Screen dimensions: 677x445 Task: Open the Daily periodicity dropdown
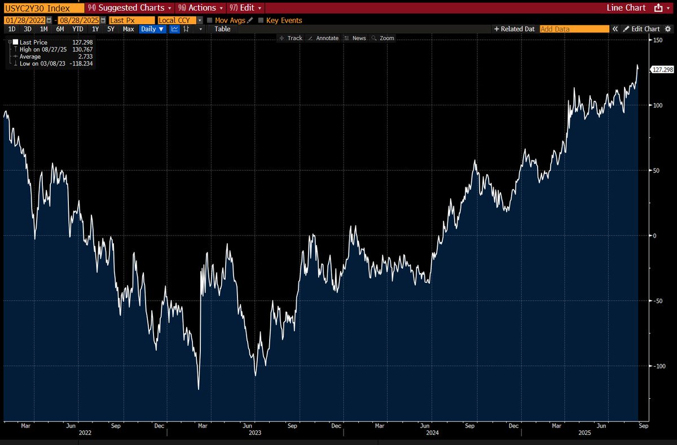(x=153, y=29)
